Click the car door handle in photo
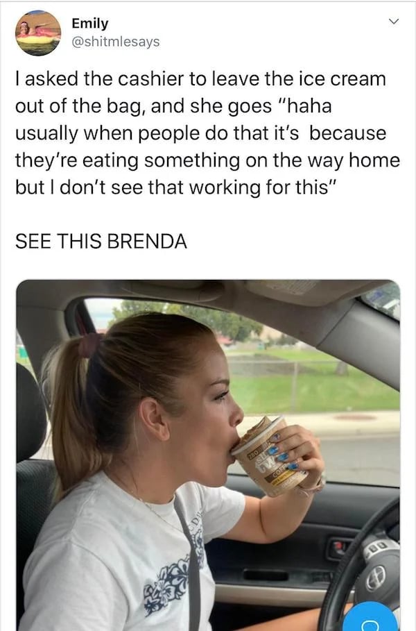Image resolution: width=416 pixels, height=631 pixels. click(x=338, y=548)
